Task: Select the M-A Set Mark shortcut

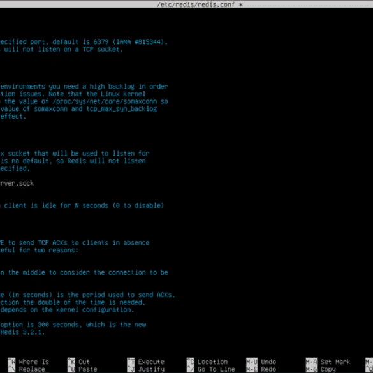Action: [328, 362]
